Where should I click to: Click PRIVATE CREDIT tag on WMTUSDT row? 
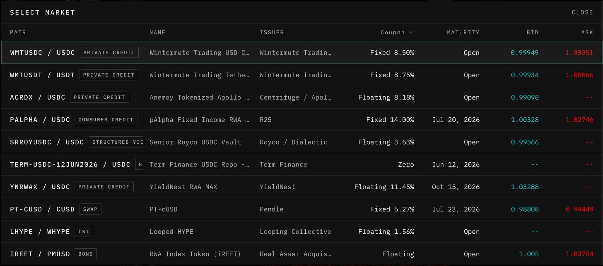109,75
